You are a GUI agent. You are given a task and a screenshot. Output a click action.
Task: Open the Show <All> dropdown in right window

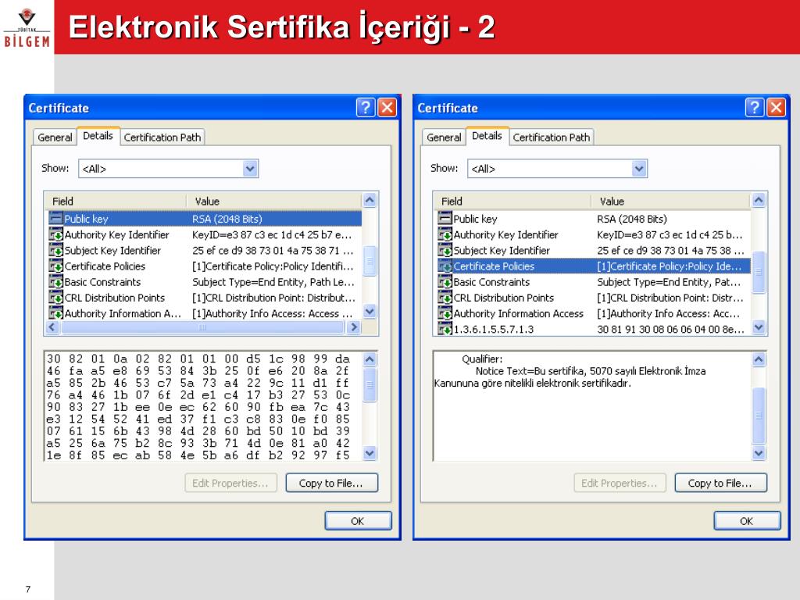639,169
